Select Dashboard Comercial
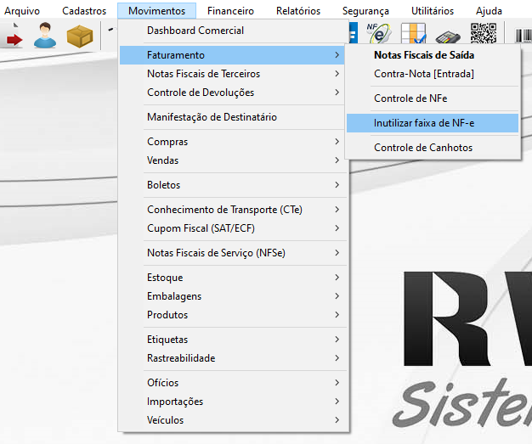The height and width of the screenshot is (444, 532). (234, 31)
